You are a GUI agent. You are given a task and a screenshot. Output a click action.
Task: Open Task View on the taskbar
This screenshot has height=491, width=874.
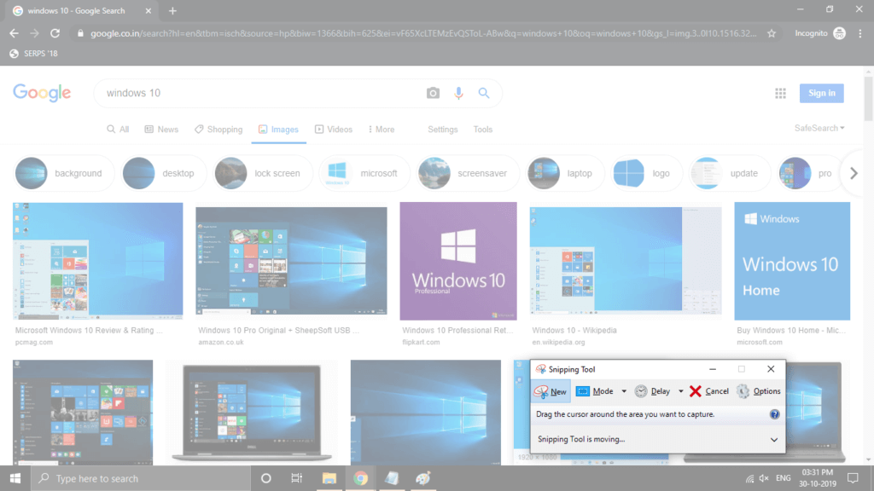pos(296,478)
